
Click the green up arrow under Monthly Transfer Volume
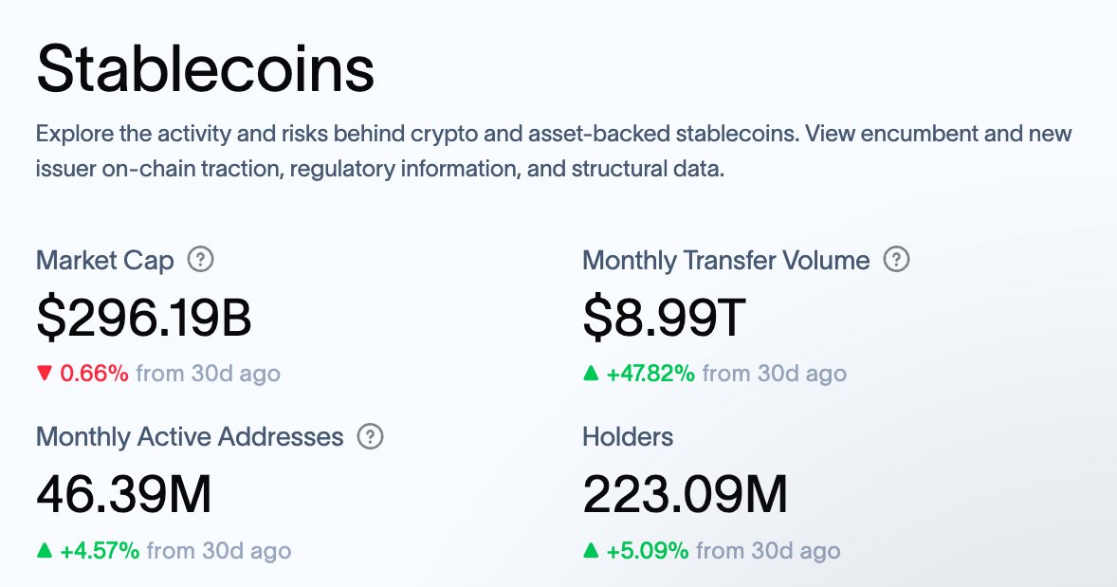coord(591,373)
